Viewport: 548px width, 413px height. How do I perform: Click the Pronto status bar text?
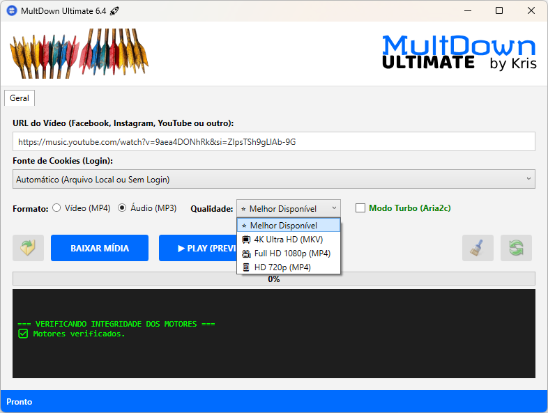(x=20, y=401)
